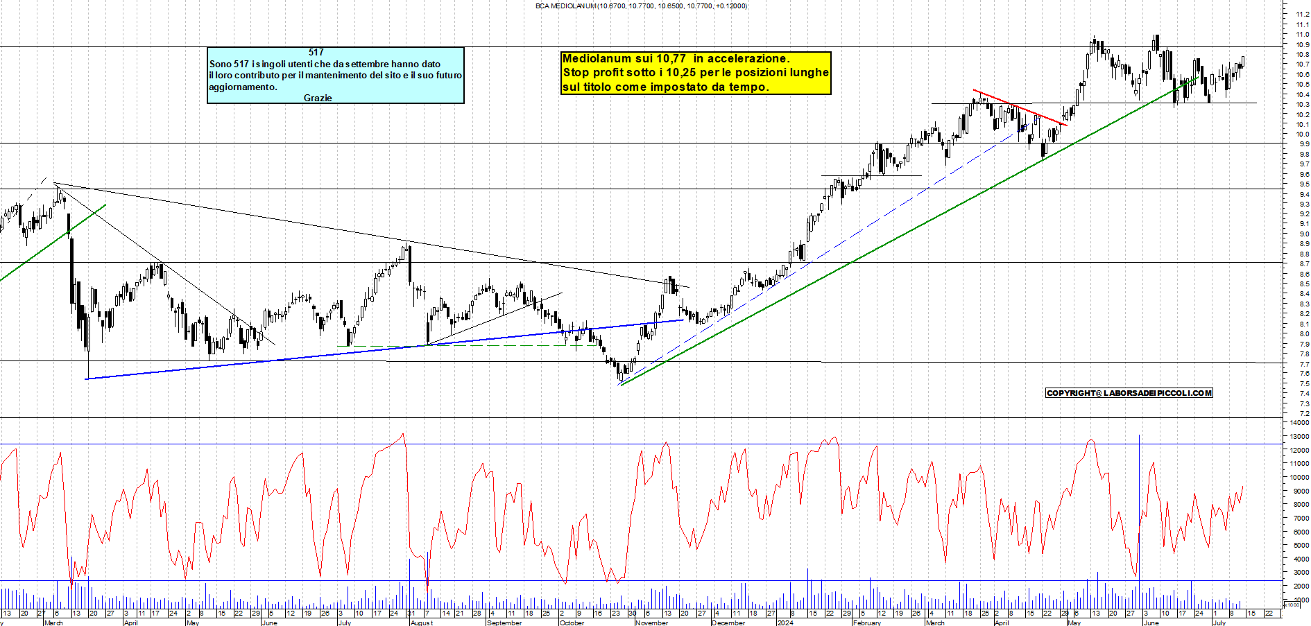This screenshot has width=1311, height=626.
Task: Click the 'Grazie' text in the cyan box
Action: (318, 98)
